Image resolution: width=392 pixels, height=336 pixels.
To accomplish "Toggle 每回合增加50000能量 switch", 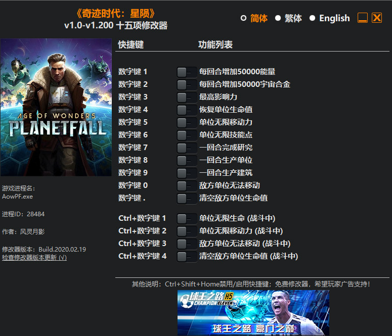I will point(187,72).
